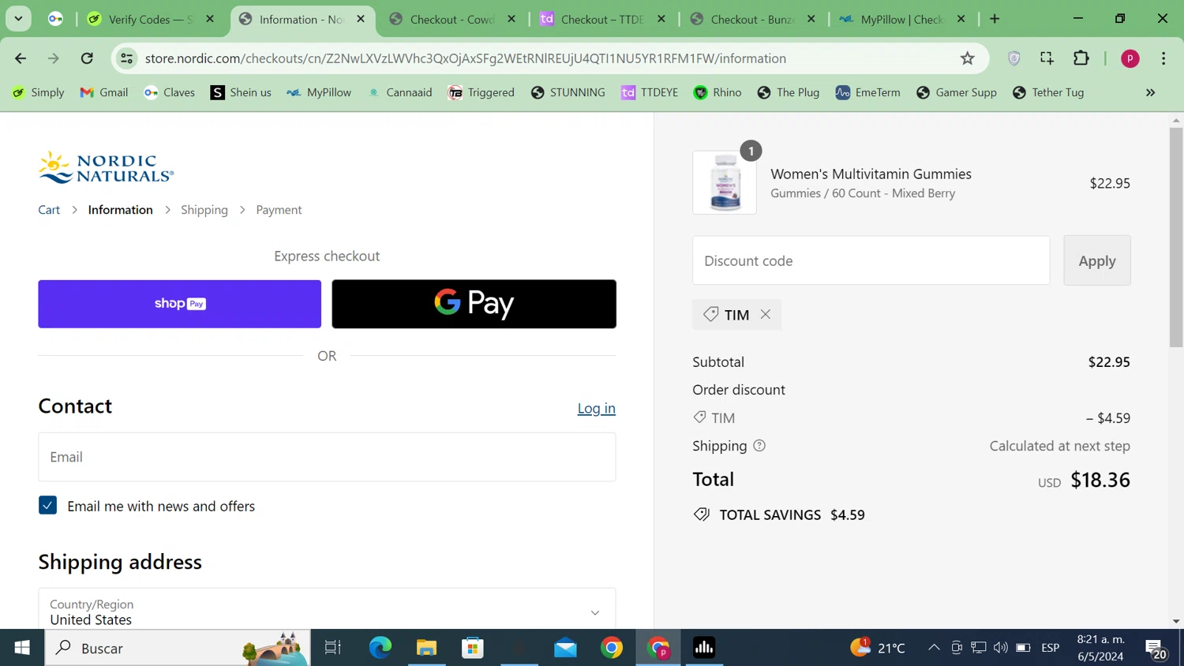Go back to the previous page
1184x666 pixels.
coord(21,58)
